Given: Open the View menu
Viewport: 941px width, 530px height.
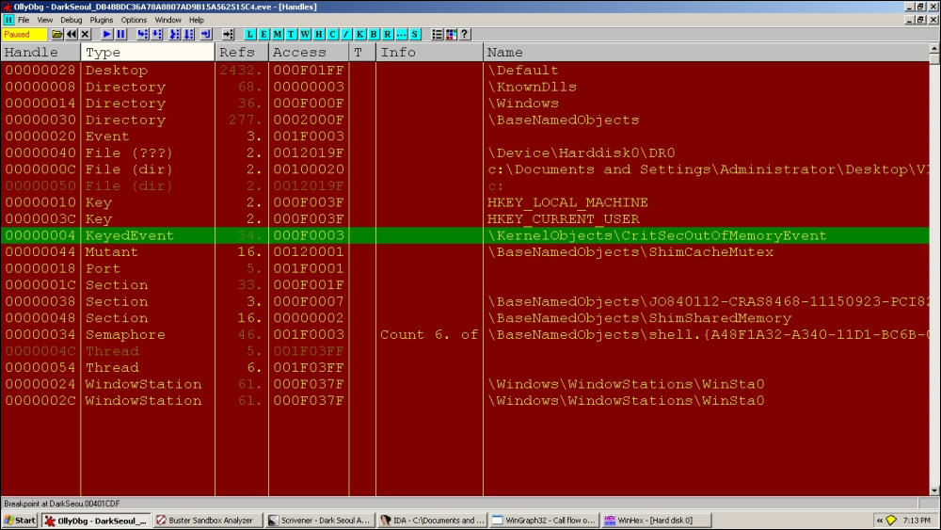Looking at the screenshot, I should click(x=45, y=20).
